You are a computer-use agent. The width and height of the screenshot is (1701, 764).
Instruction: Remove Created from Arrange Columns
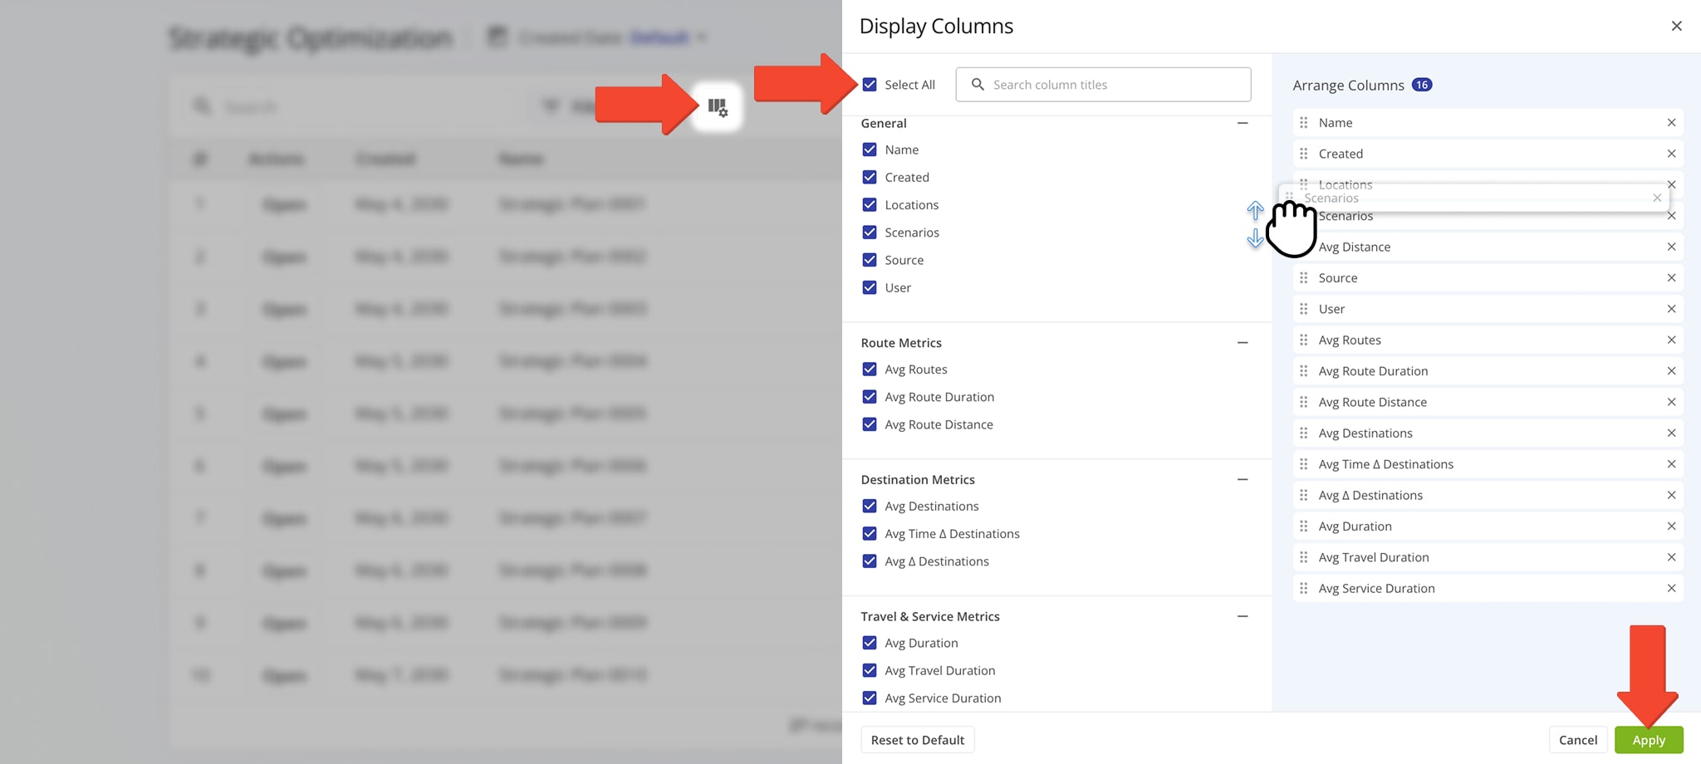[x=1671, y=154]
